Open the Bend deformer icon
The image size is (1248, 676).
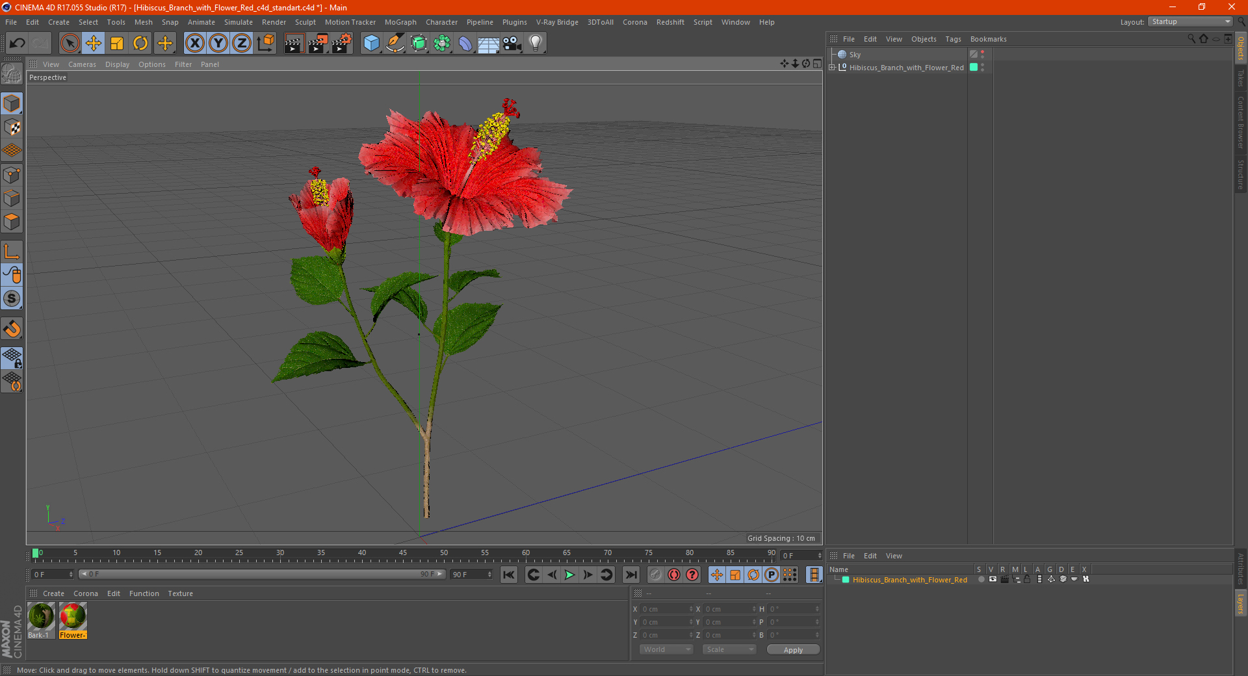tap(465, 44)
